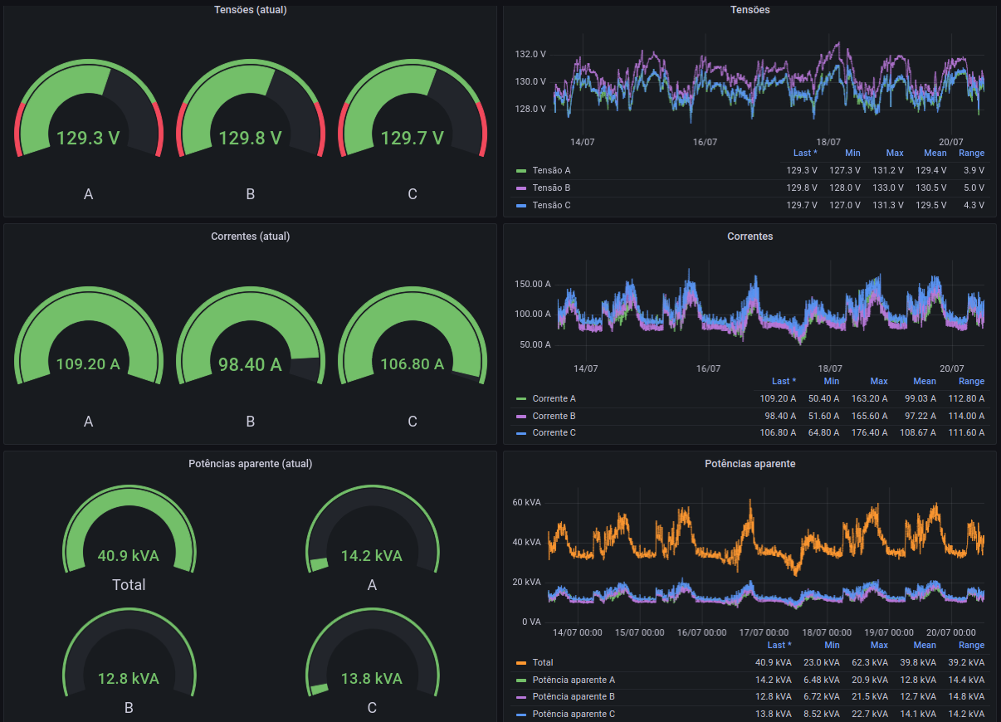
Task: Select the 129.3 V phase A voltage gauge
Action: [88, 116]
